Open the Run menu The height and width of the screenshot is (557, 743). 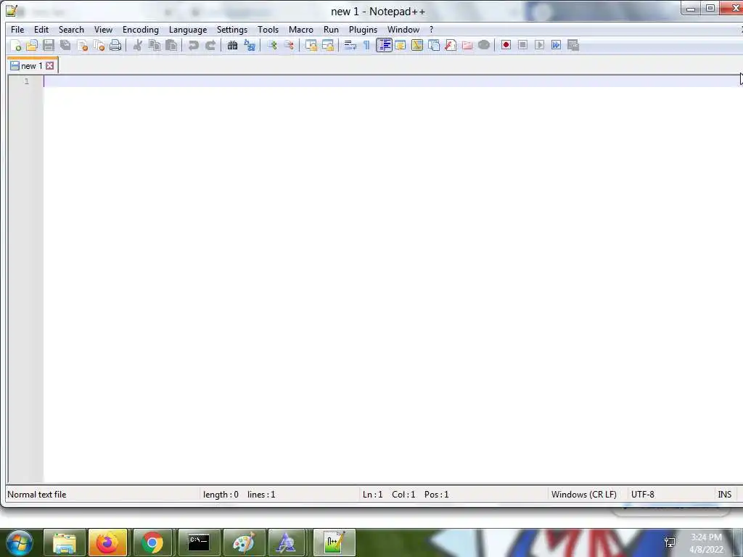coord(331,29)
